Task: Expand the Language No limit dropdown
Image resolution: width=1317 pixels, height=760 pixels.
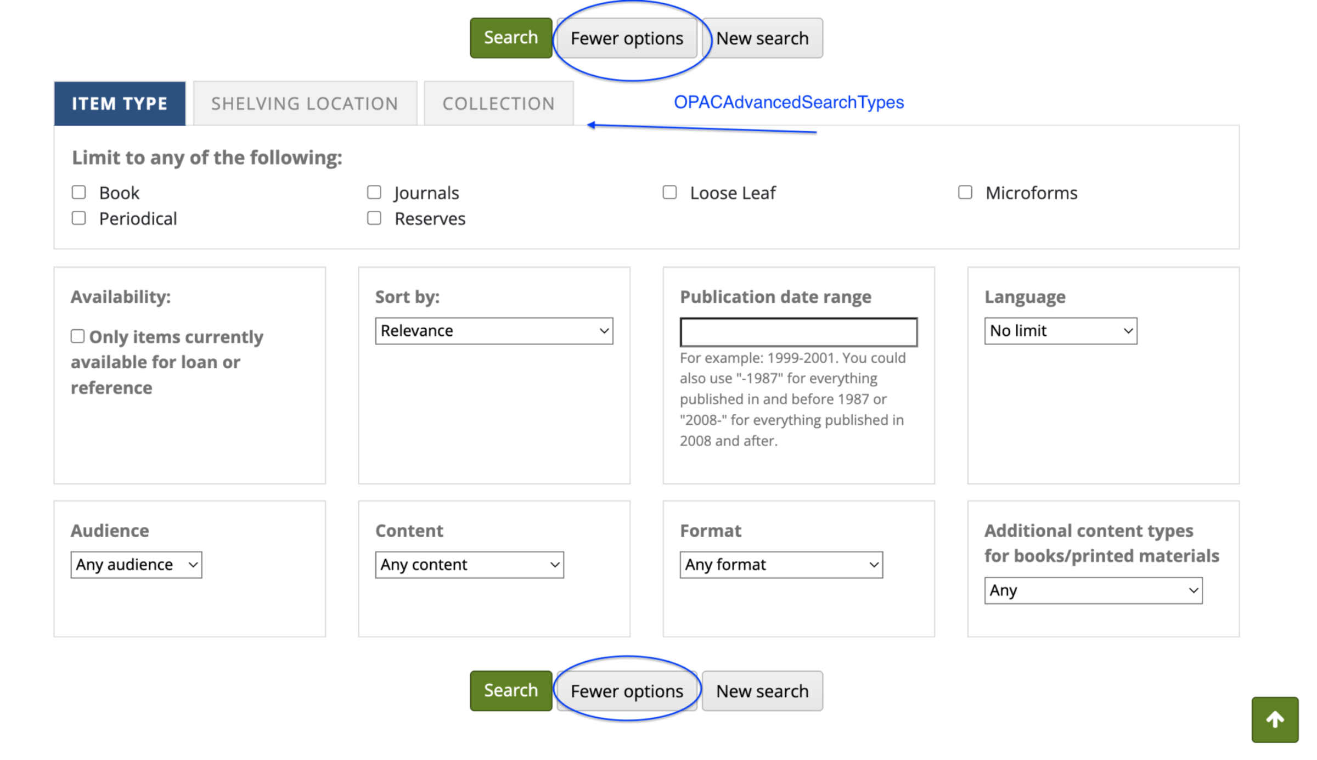Action: click(x=1060, y=331)
